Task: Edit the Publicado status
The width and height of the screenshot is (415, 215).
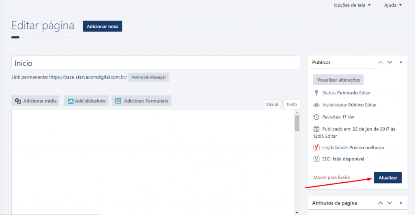Action: pos(365,93)
